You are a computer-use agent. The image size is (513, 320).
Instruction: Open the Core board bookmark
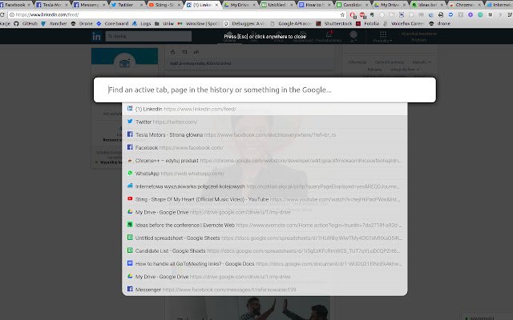112,23
